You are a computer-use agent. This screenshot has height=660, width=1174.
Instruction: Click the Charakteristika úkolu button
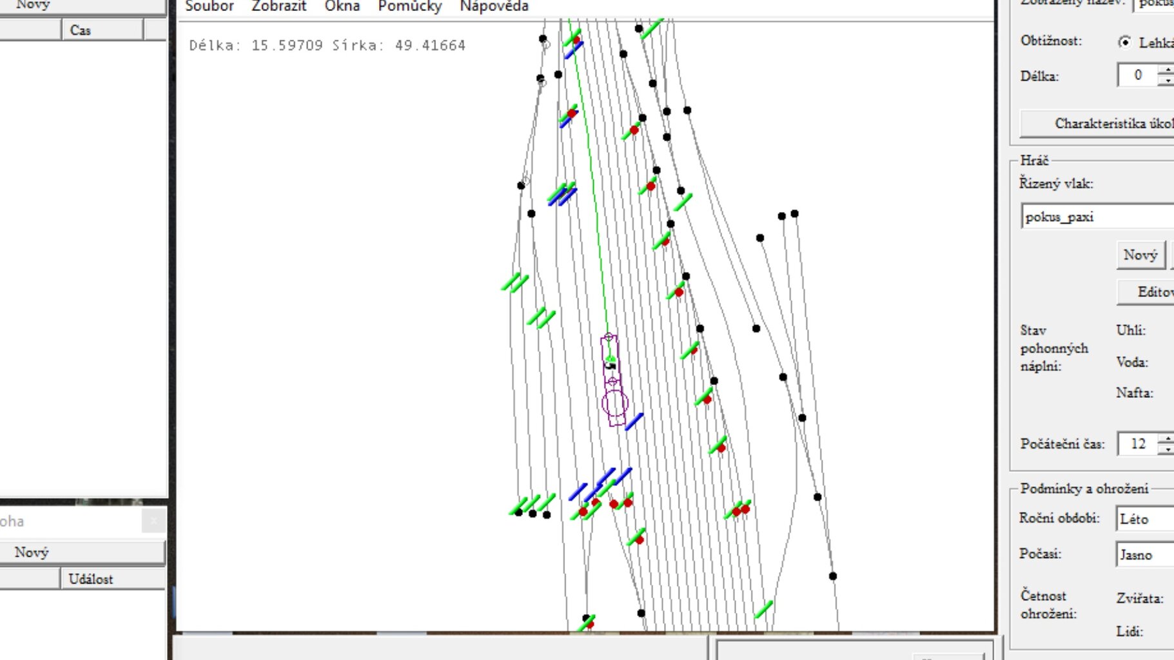(x=1102, y=123)
